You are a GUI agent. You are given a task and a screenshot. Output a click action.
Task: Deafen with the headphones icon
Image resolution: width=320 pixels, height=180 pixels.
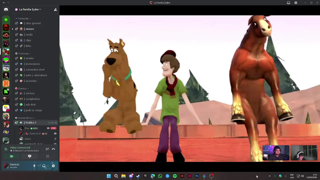tap(44, 166)
